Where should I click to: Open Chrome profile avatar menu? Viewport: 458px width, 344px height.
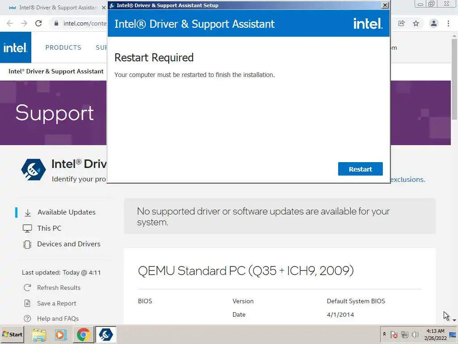434,23
